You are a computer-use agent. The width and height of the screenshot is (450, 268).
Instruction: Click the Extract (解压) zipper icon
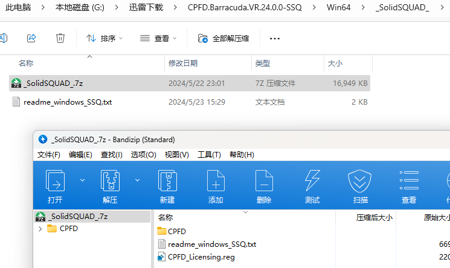(x=110, y=181)
